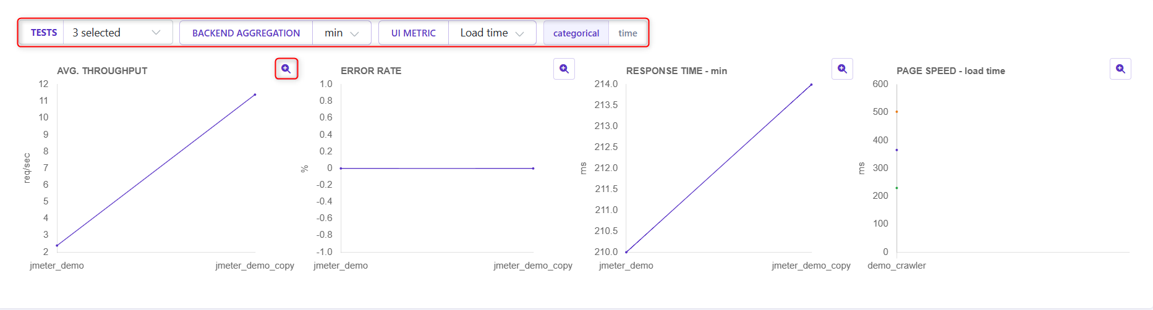Zoom into the Avg. Throughput chart
1153x310 pixels.
click(x=286, y=69)
